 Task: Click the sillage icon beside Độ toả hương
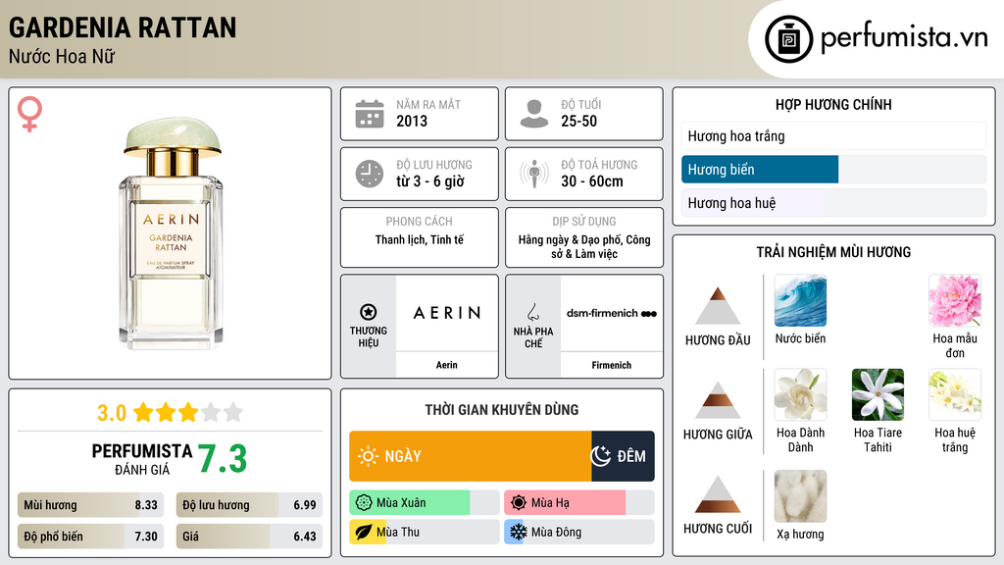coord(534,174)
